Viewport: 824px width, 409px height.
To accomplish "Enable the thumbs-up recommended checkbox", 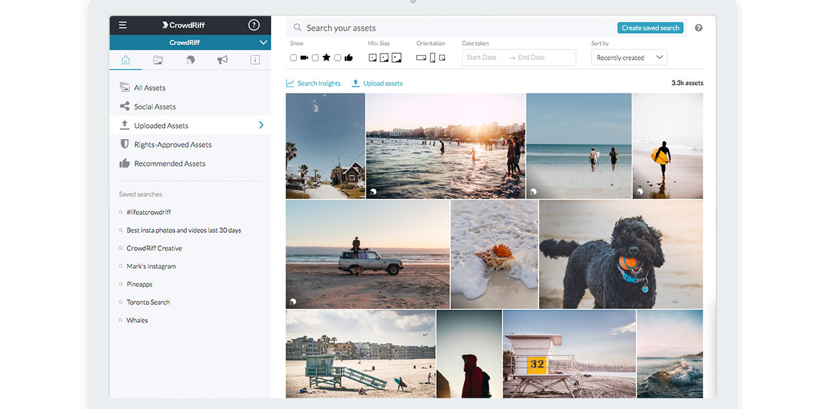I will coord(337,57).
